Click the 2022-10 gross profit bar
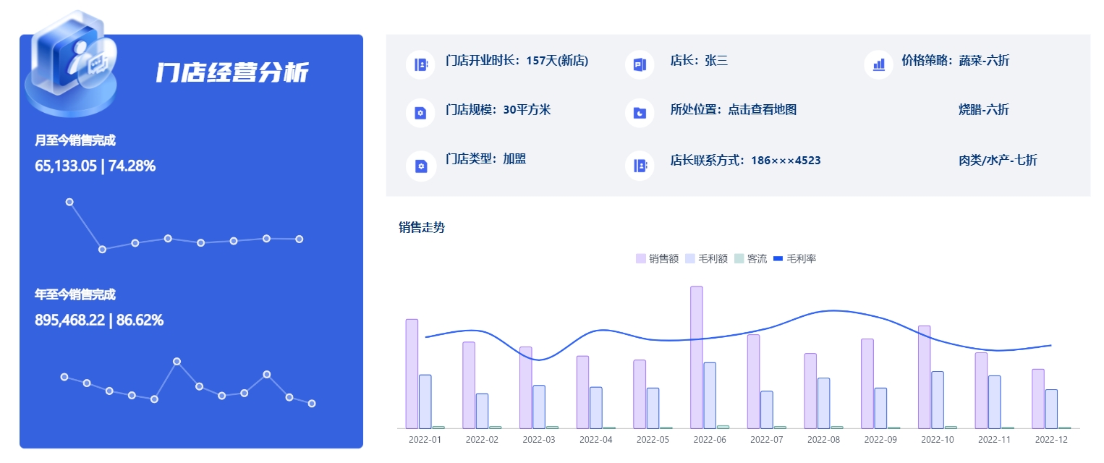Screen dimensions: 1104x463 tap(938, 400)
